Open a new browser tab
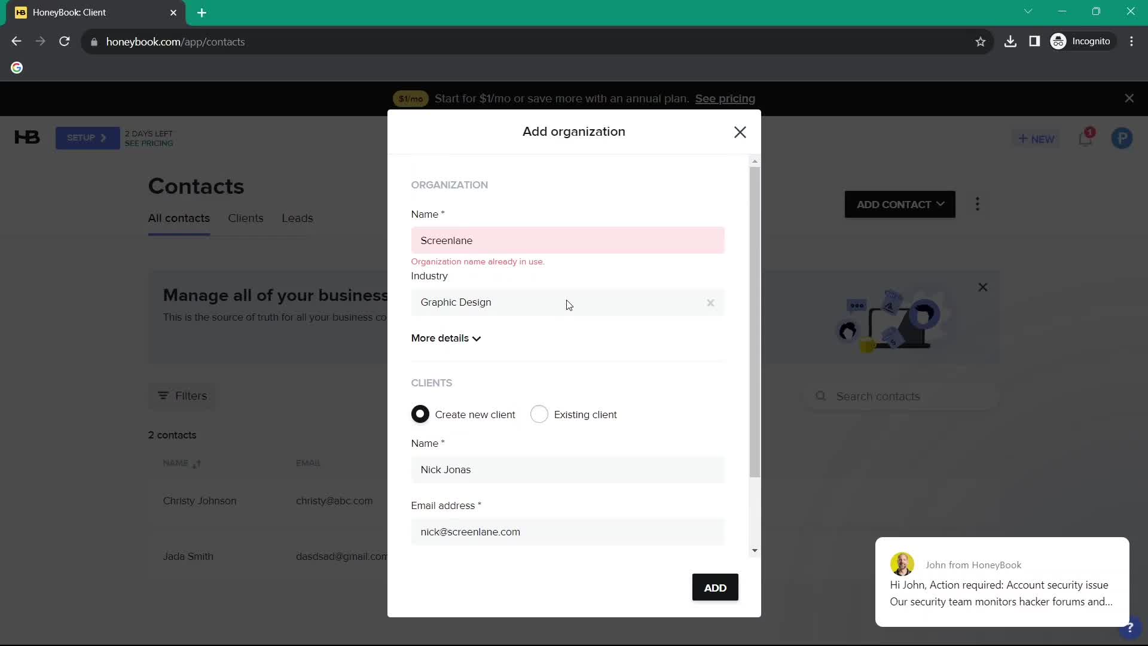Viewport: 1148px width, 646px height. pyautogui.click(x=201, y=13)
